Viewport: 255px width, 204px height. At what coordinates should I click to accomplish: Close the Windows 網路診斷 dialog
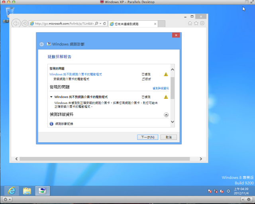click(176, 35)
